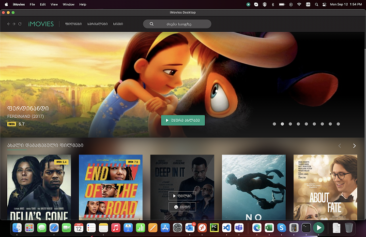366x237 pixels.
Task: Show previous films with the left chevron
Action: tap(340, 146)
